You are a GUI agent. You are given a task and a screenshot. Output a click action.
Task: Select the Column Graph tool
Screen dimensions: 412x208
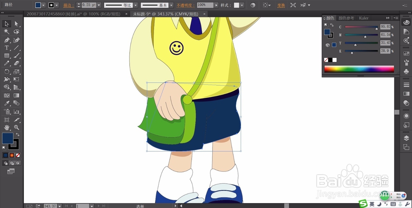tap(16, 111)
